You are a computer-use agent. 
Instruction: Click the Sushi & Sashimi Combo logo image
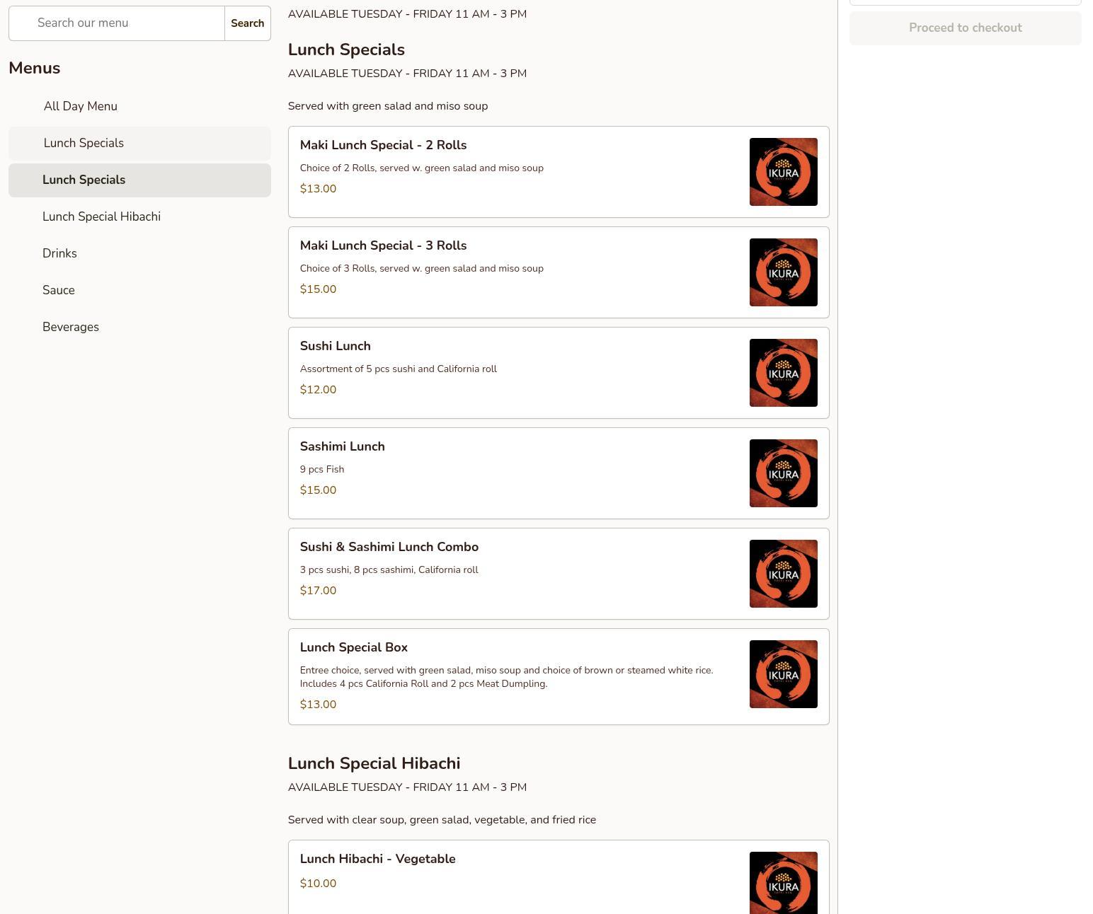(x=783, y=574)
